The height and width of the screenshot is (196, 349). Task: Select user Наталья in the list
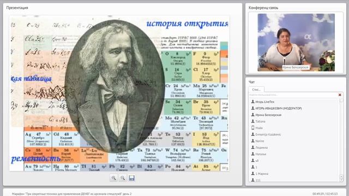point(261,154)
